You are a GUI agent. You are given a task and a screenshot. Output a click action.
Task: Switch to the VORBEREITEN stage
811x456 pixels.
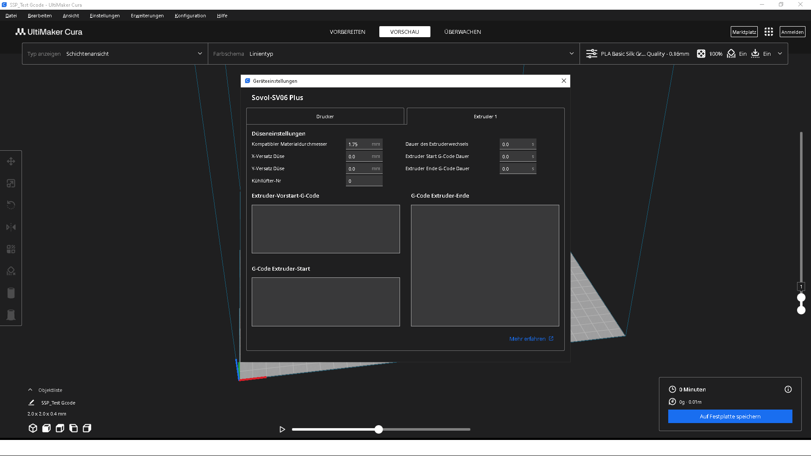(347, 32)
